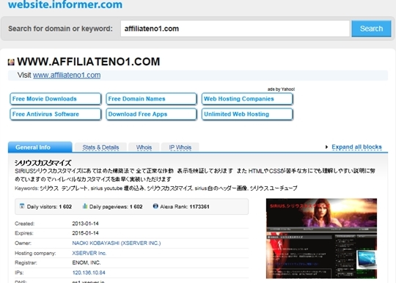Click the blue Search button
The image size is (396, 283).
coord(371,29)
